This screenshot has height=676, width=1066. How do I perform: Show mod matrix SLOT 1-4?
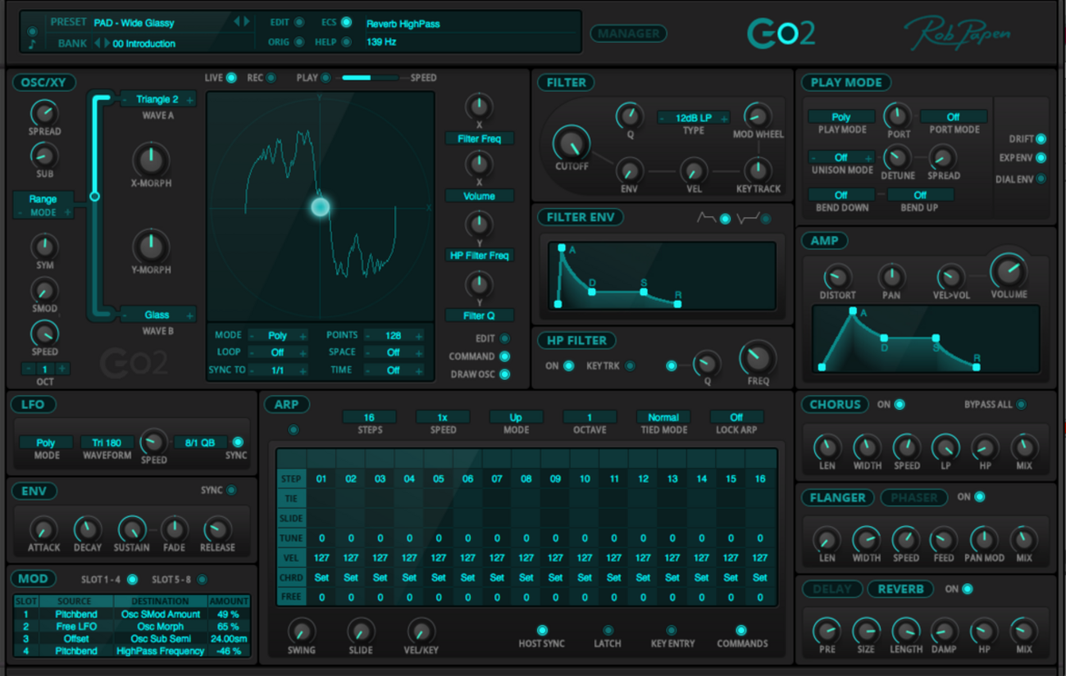click(132, 579)
